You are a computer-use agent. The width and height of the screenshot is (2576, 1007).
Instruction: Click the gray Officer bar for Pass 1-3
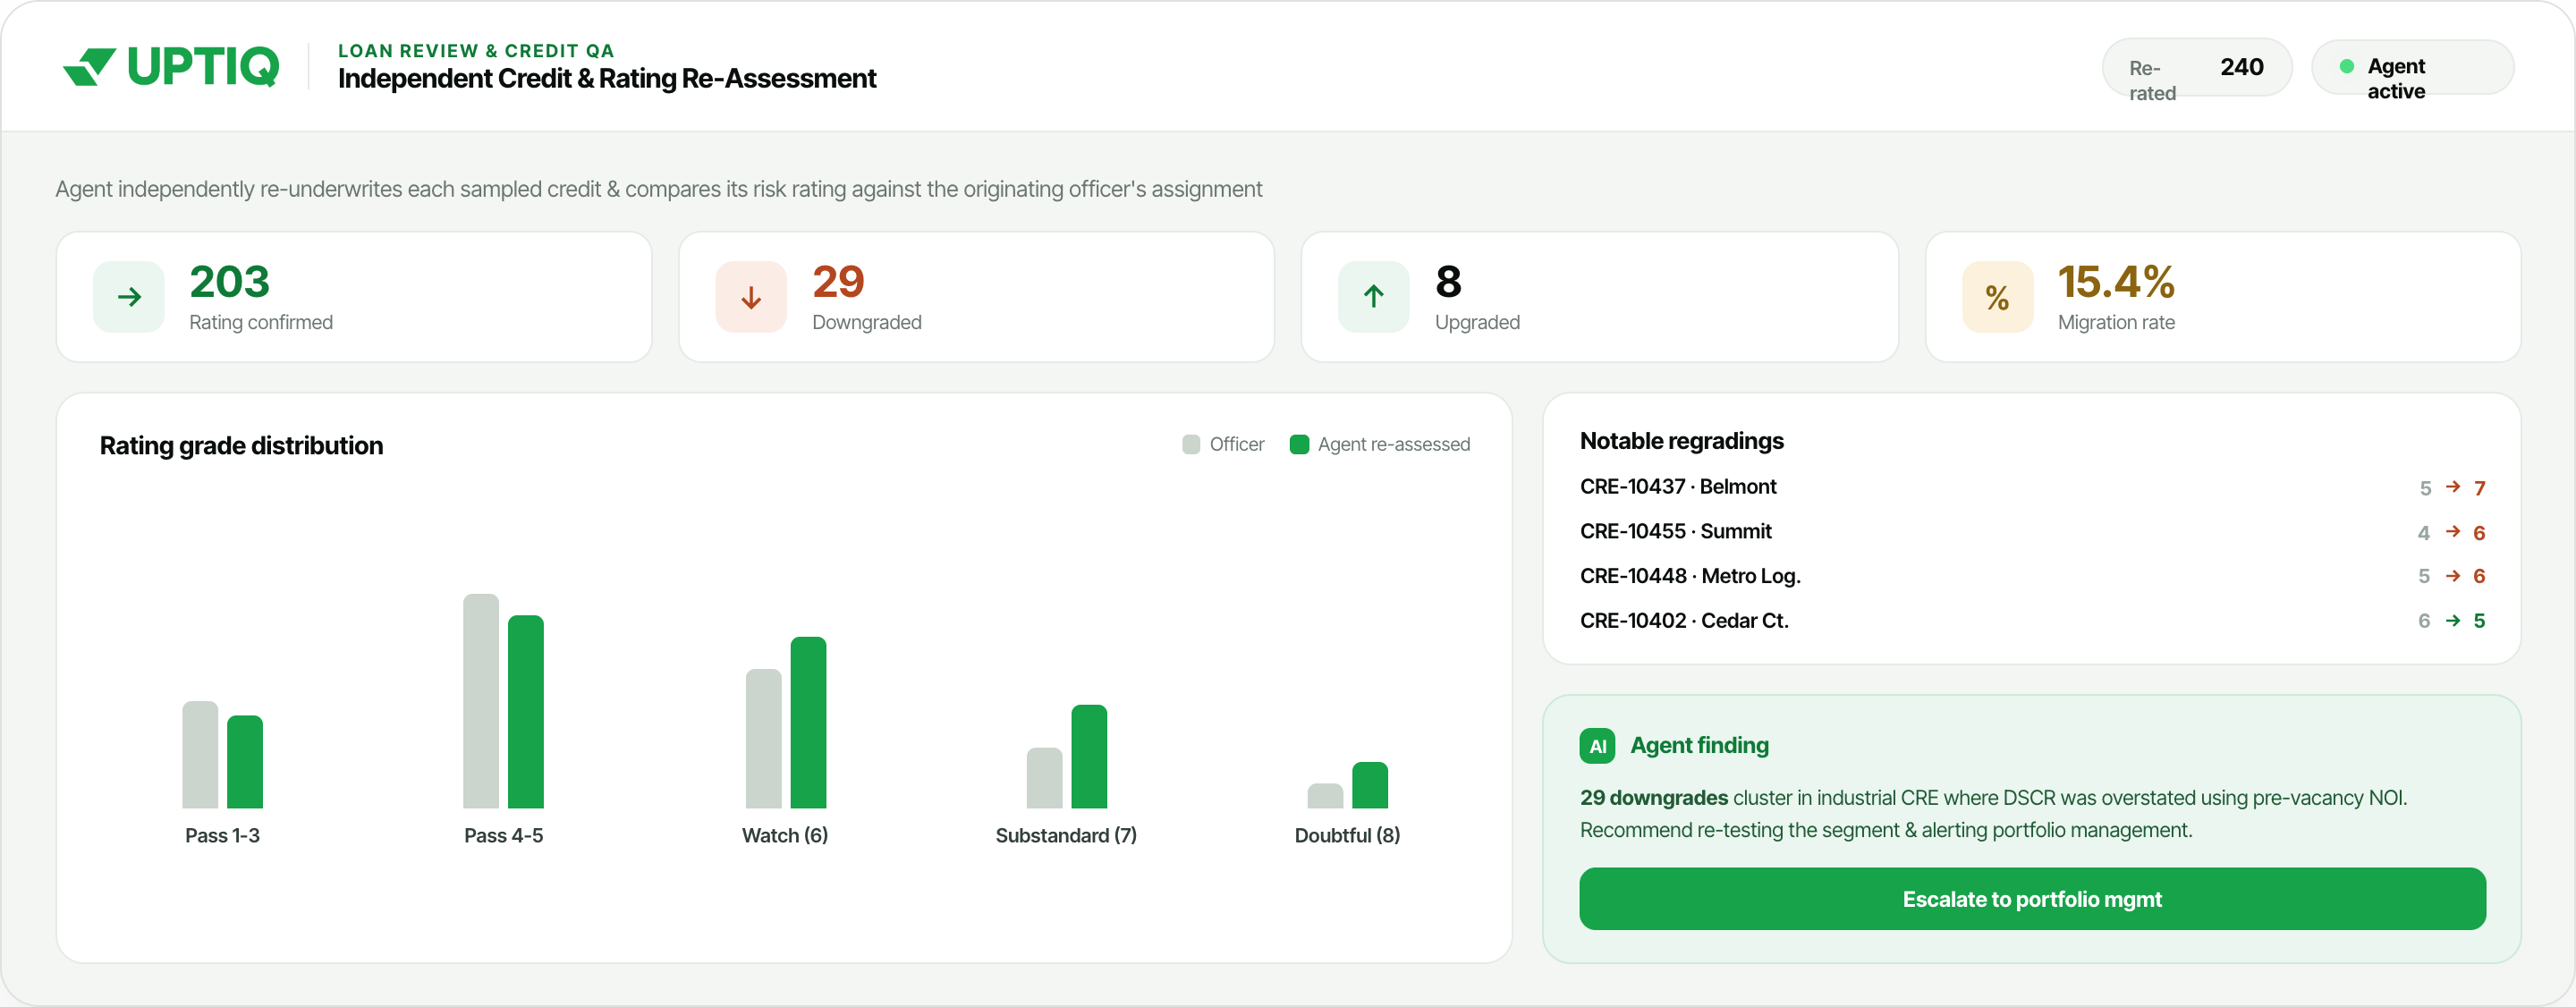click(x=200, y=755)
